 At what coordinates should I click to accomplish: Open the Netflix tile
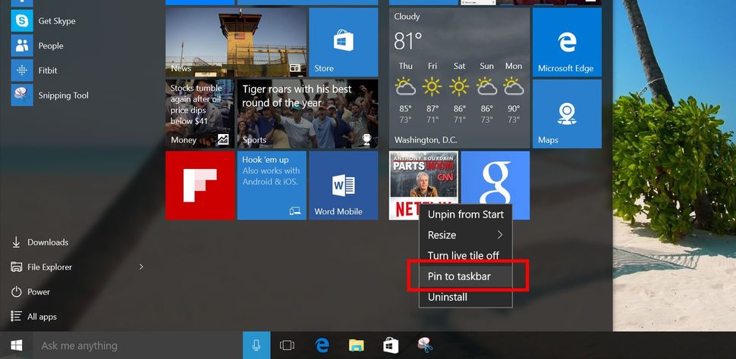click(423, 186)
